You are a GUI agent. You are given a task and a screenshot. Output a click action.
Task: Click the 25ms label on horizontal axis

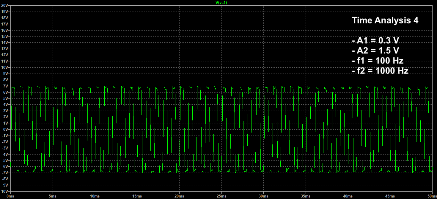pyautogui.click(x=221, y=196)
